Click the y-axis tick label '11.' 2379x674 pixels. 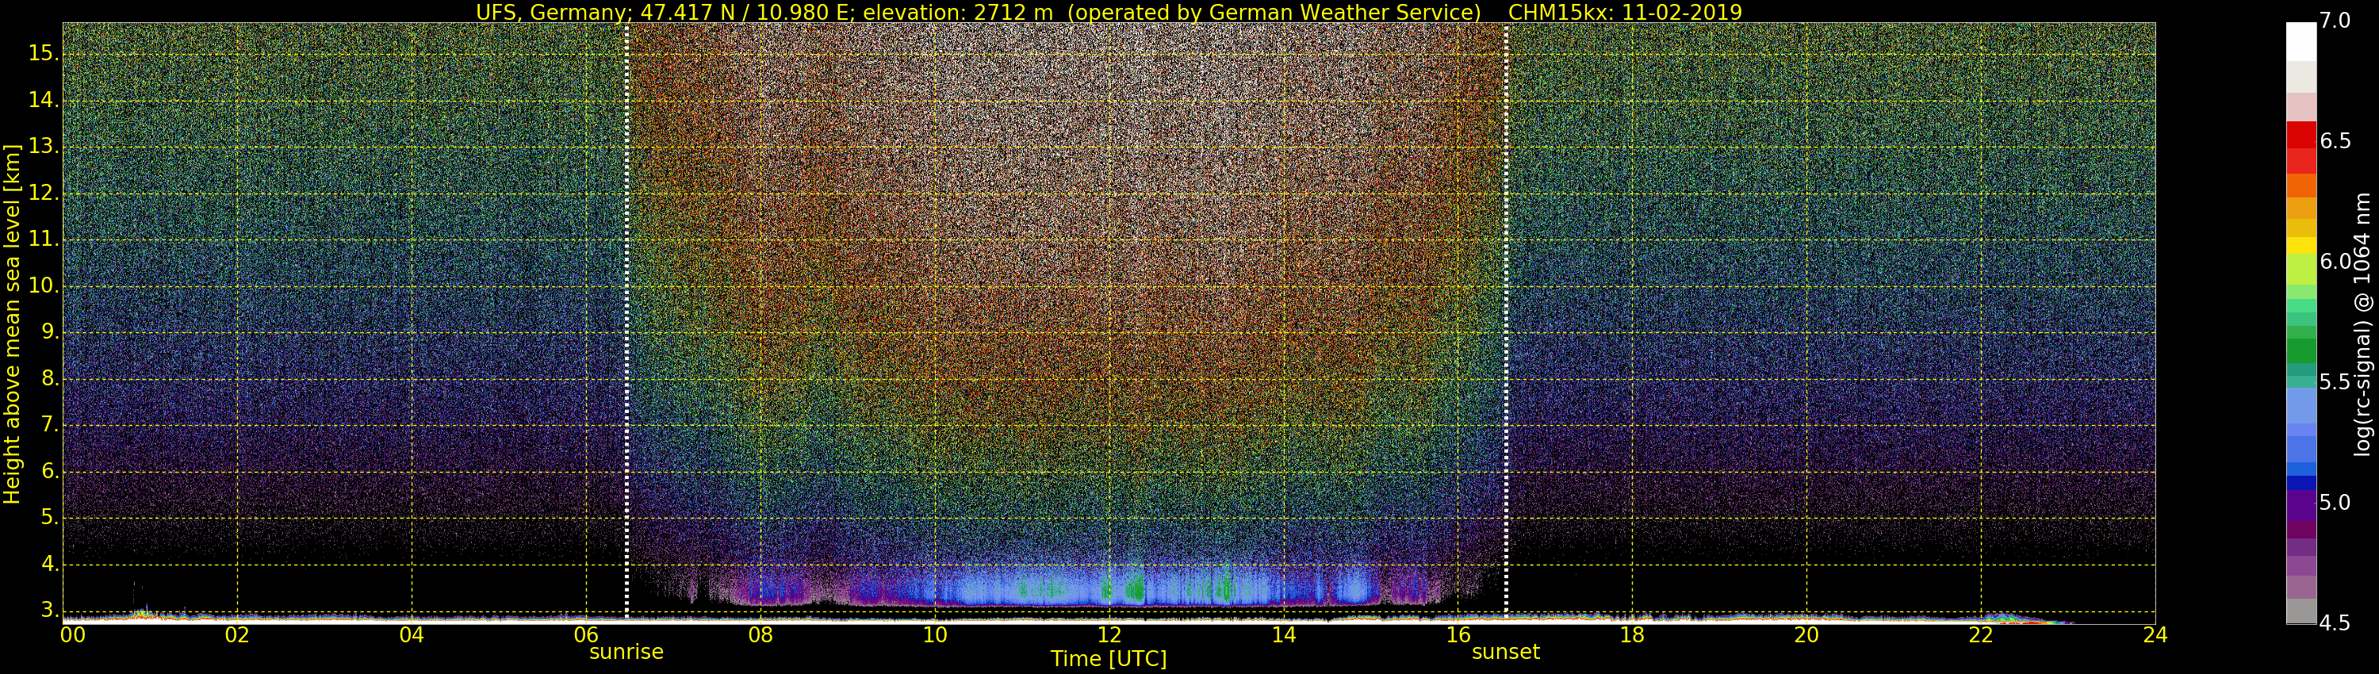pos(44,239)
